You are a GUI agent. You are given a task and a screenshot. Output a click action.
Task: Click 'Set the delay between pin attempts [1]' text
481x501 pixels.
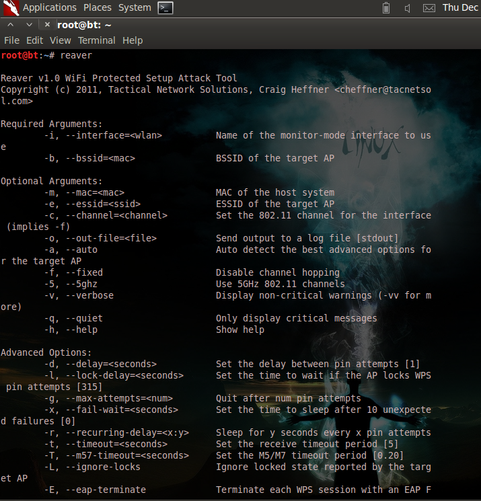pyautogui.click(x=318, y=364)
